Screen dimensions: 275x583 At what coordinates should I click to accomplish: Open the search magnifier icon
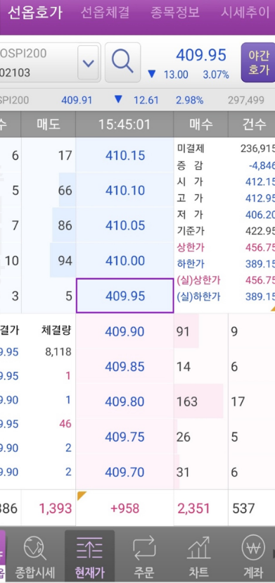click(122, 63)
